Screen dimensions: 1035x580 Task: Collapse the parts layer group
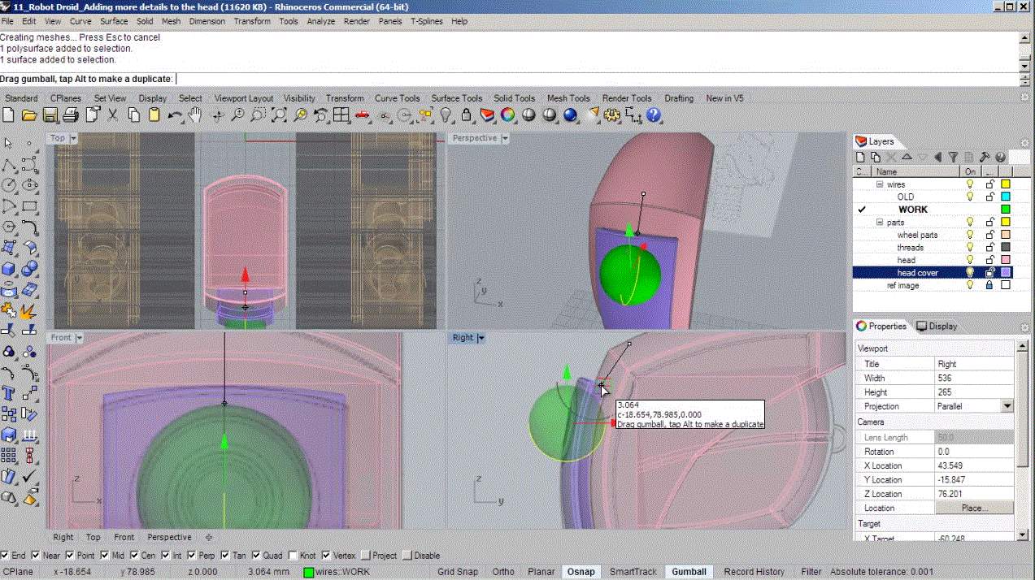click(880, 222)
